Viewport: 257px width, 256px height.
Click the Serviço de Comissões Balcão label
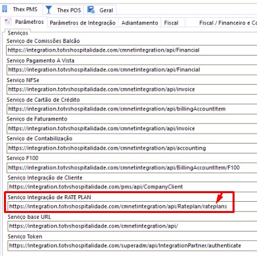(x=43, y=41)
